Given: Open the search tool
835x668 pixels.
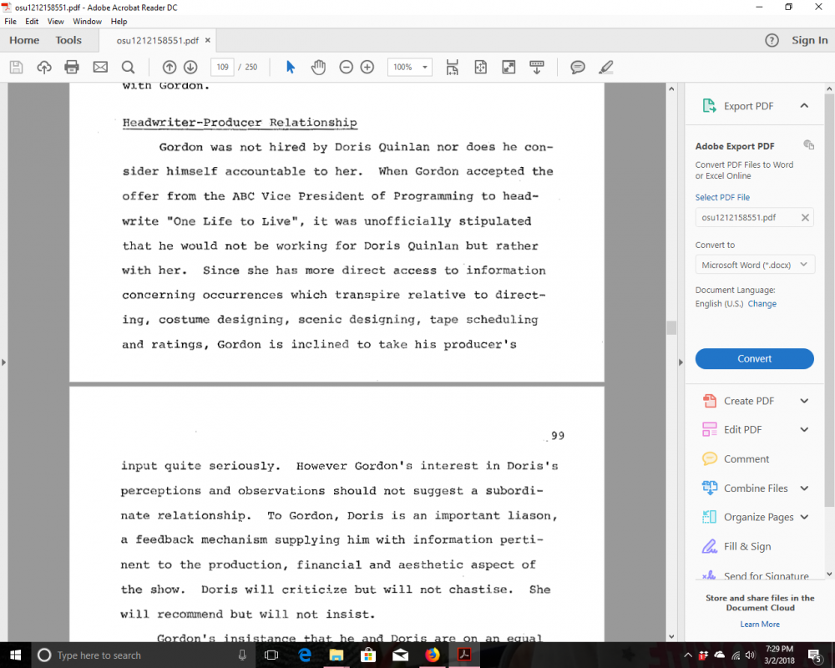Looking at the screenshot, I should pyautogui.click(x=127, y=67).
